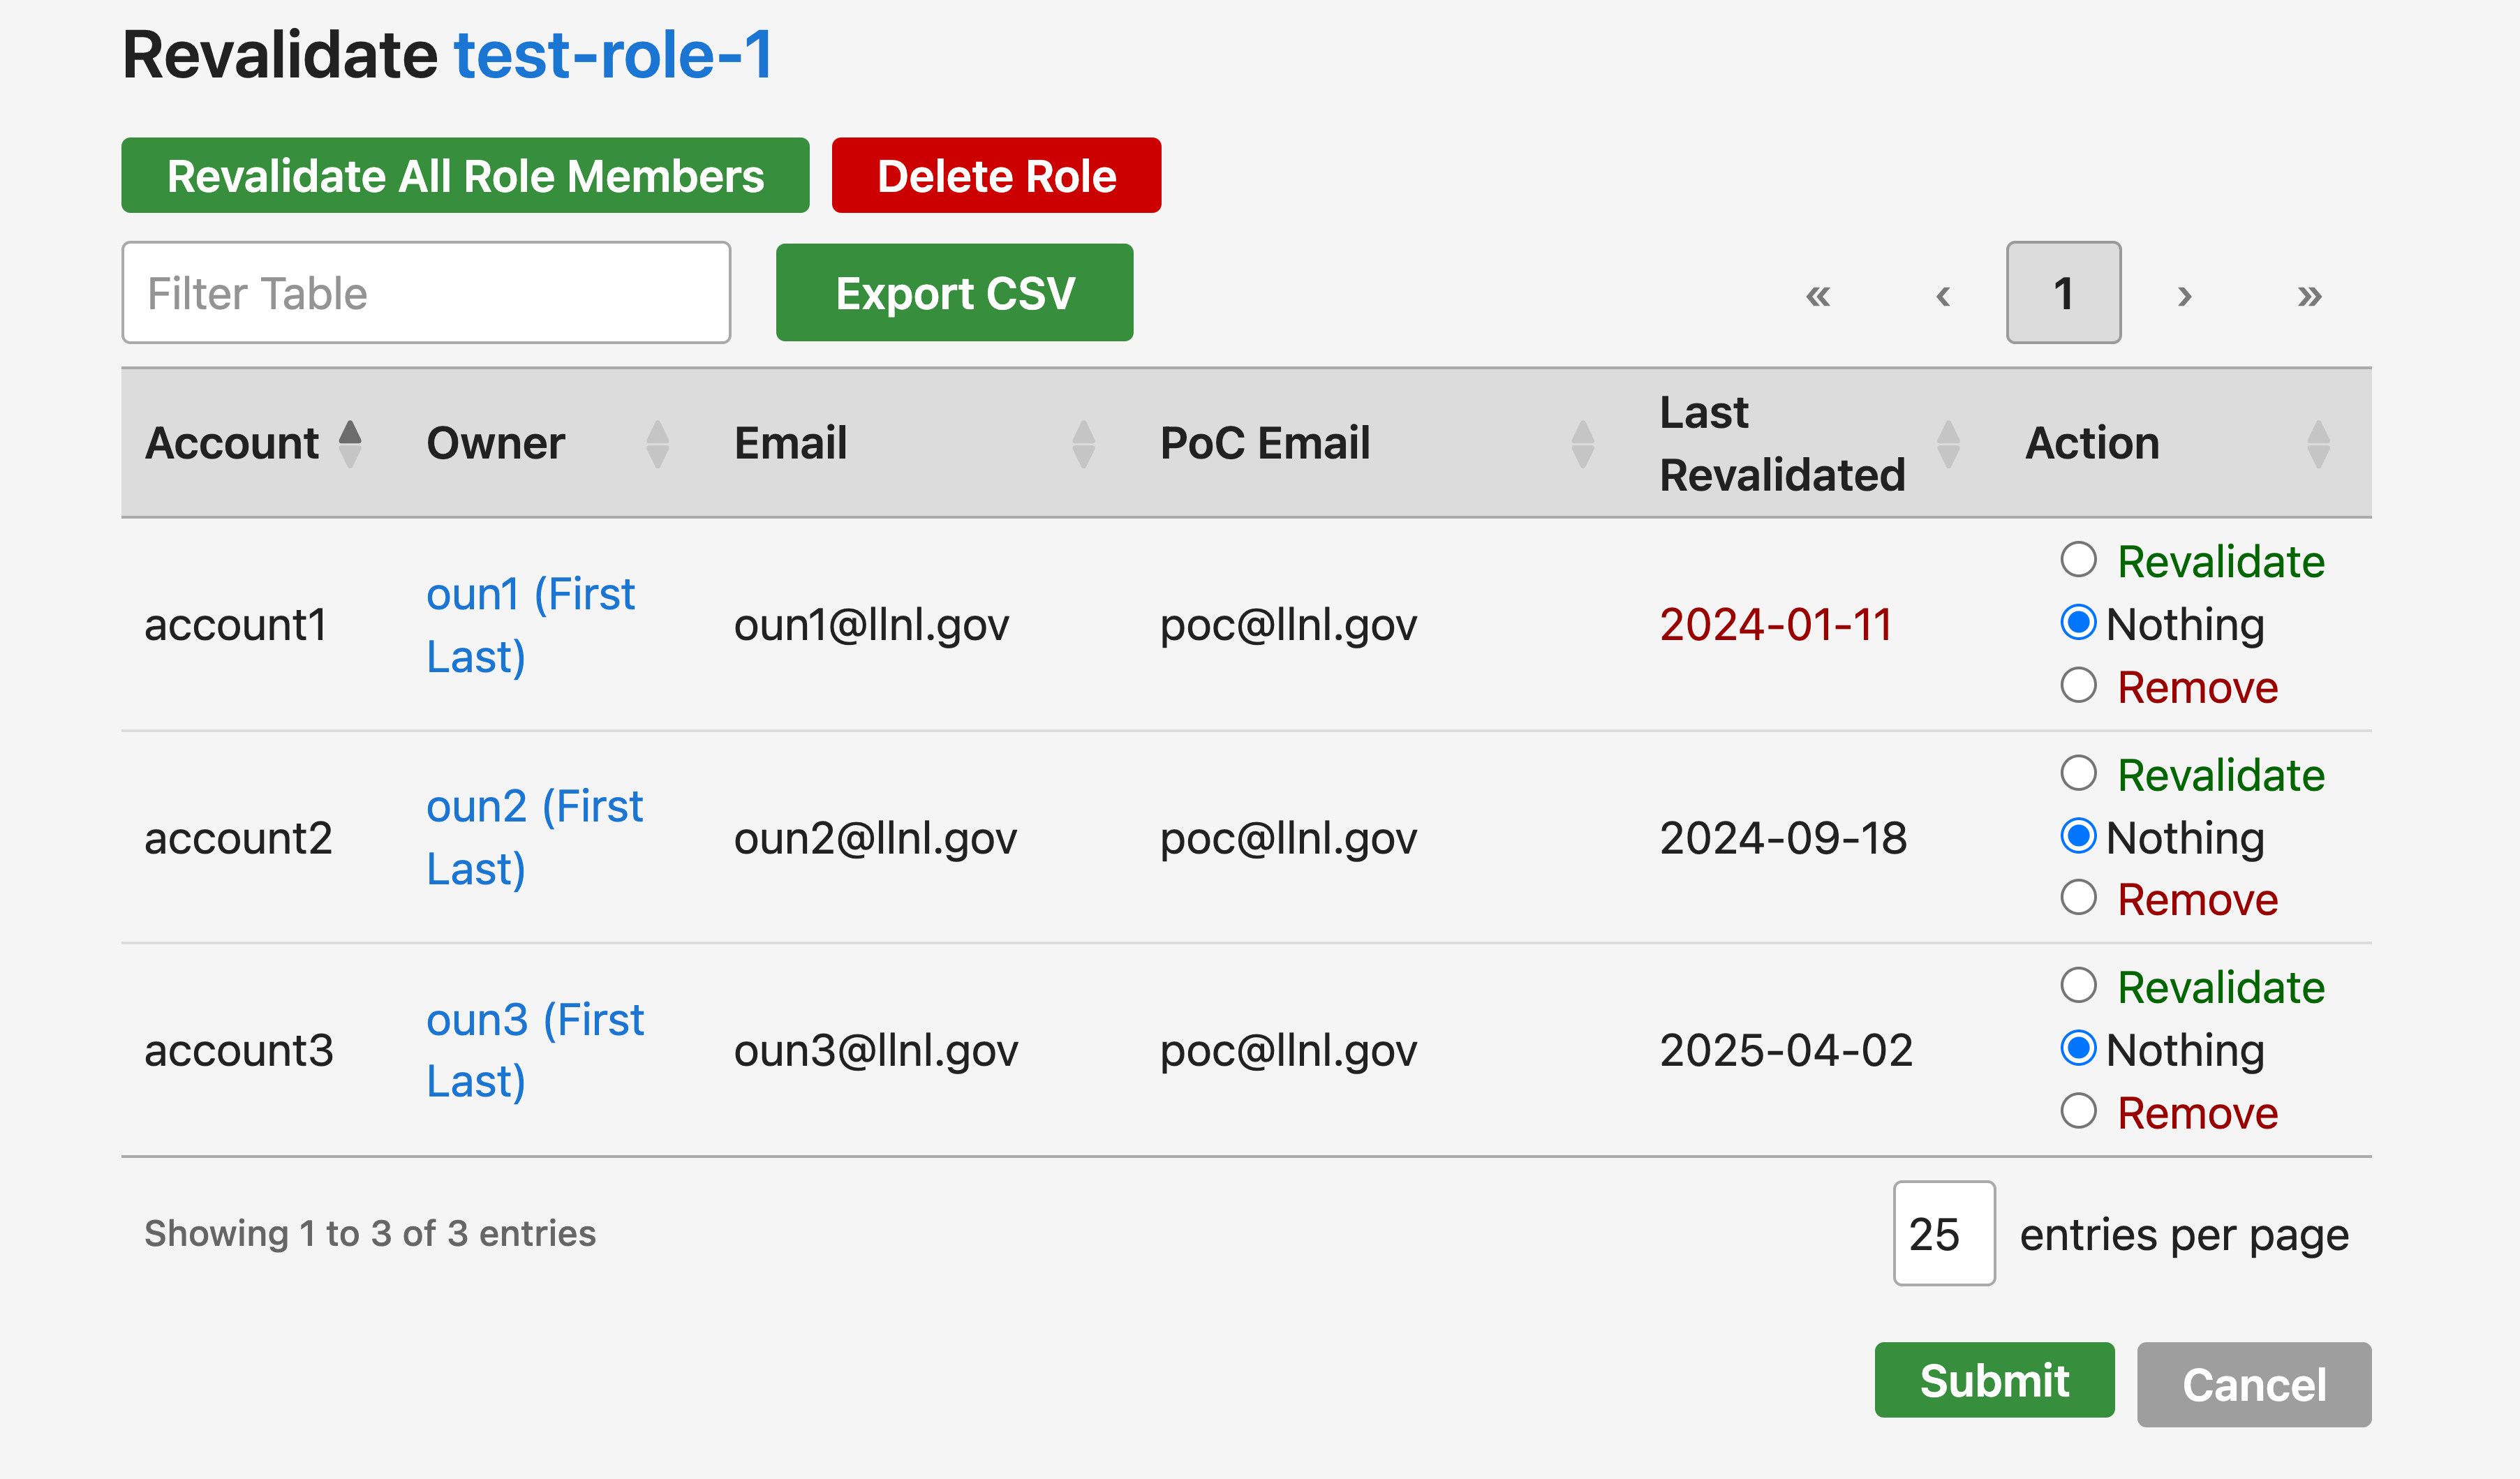Click poc@llnl.gov in account3 row
This screenshot has width=2520, height=1479.
[x=1288, y=1050]
